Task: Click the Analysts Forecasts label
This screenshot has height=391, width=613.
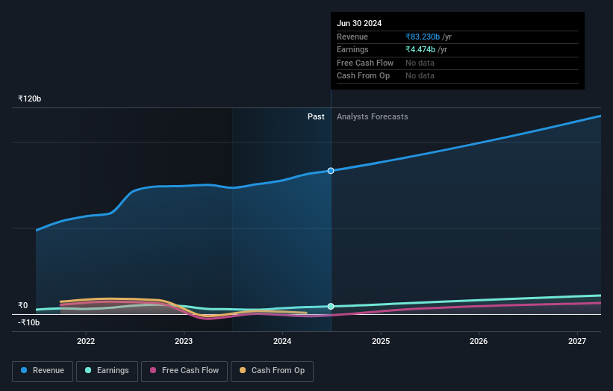Action: [372, 116]
